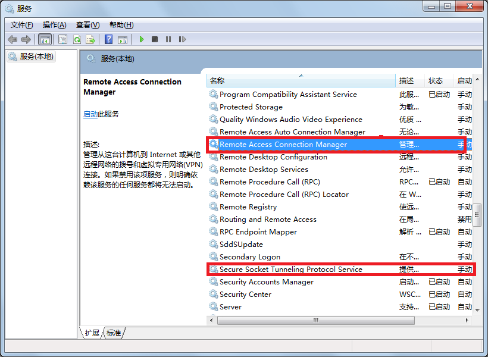The image size is (488, 357).
Task: Click the Export List toolbar icon
Action: [x=90, y=39]
